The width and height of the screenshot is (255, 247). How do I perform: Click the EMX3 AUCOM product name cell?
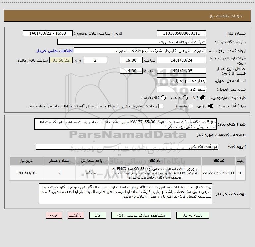tap(155, 173)
